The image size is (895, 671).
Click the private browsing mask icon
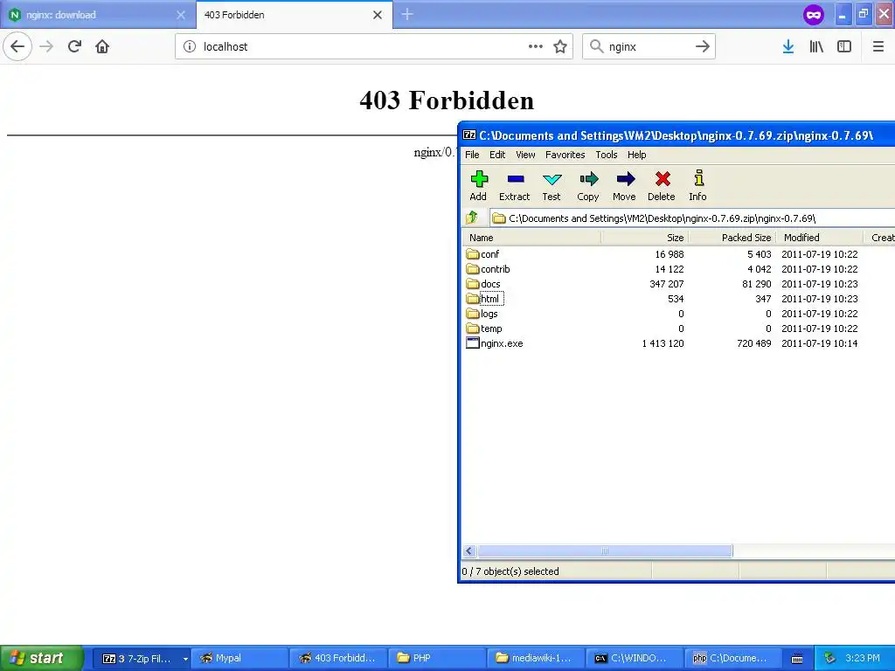pyautogui.click(x=814, y=15)
